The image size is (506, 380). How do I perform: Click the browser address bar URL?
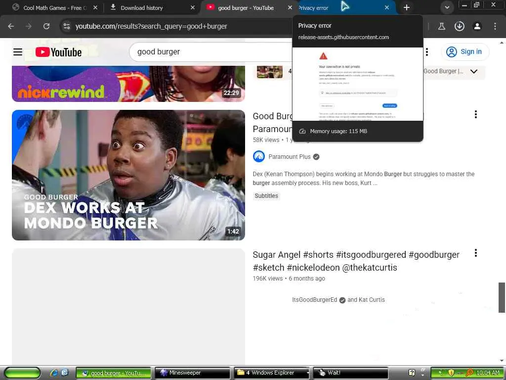pos(151,26)
